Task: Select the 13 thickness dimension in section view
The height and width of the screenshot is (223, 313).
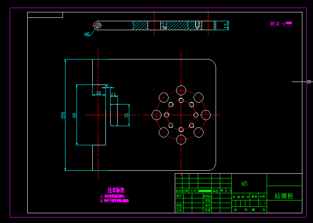Action: click(x=226, y=26)
